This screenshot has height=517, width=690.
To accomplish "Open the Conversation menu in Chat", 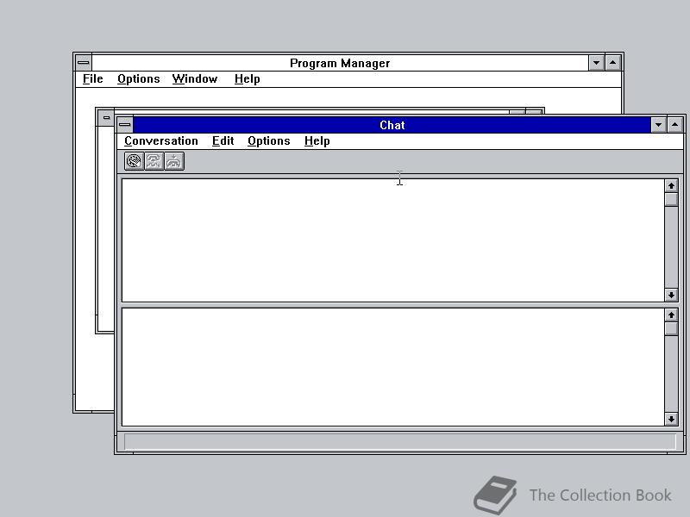I will point(161,141).
